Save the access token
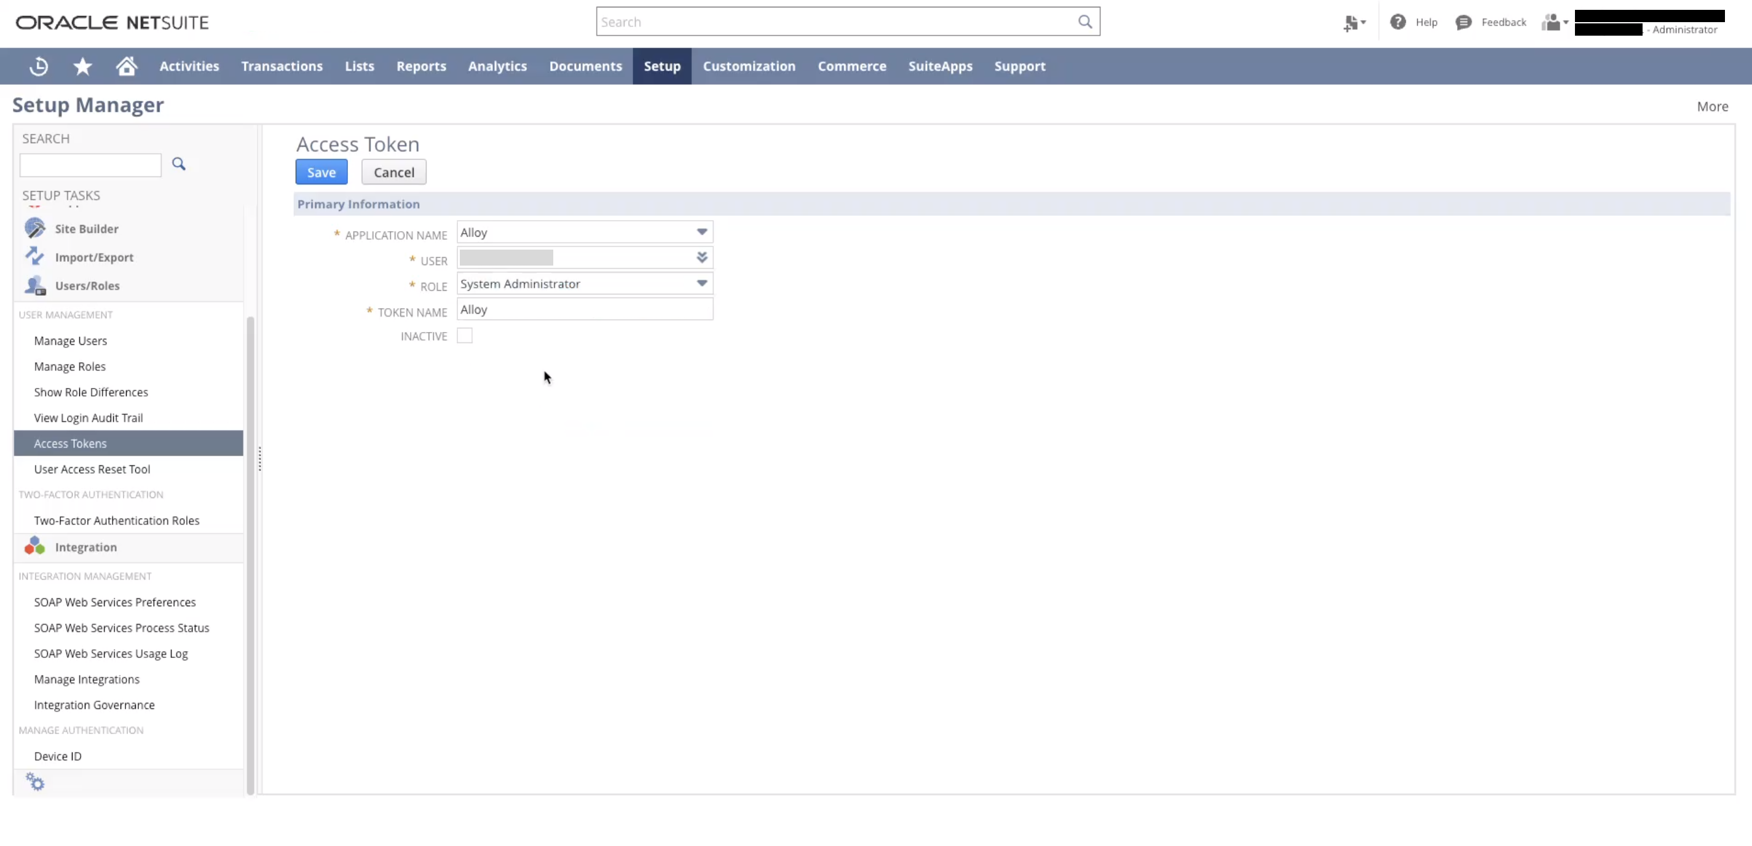The image size is (1752, 846). click(321, 172)
